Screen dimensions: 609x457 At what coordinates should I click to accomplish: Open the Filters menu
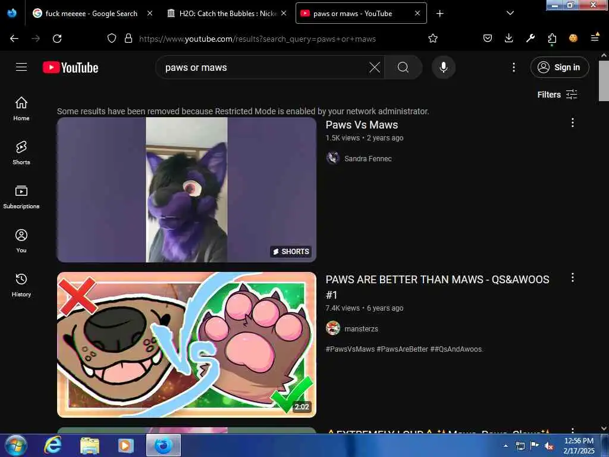[557, 95]
